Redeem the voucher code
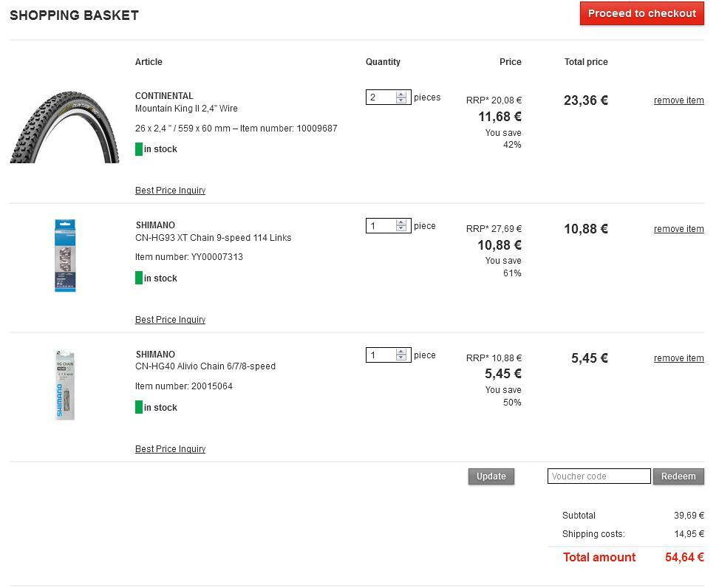Image resolution: width=719 pixels, height=588 pixels. click(x=678, y=476)
